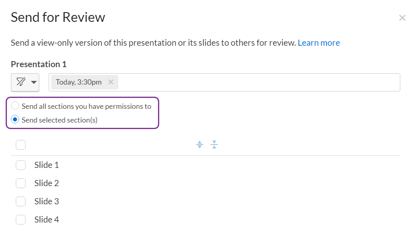This screenshot has width=410, height=248.
Task: Open the Learn more link
Action: [319, 43]
